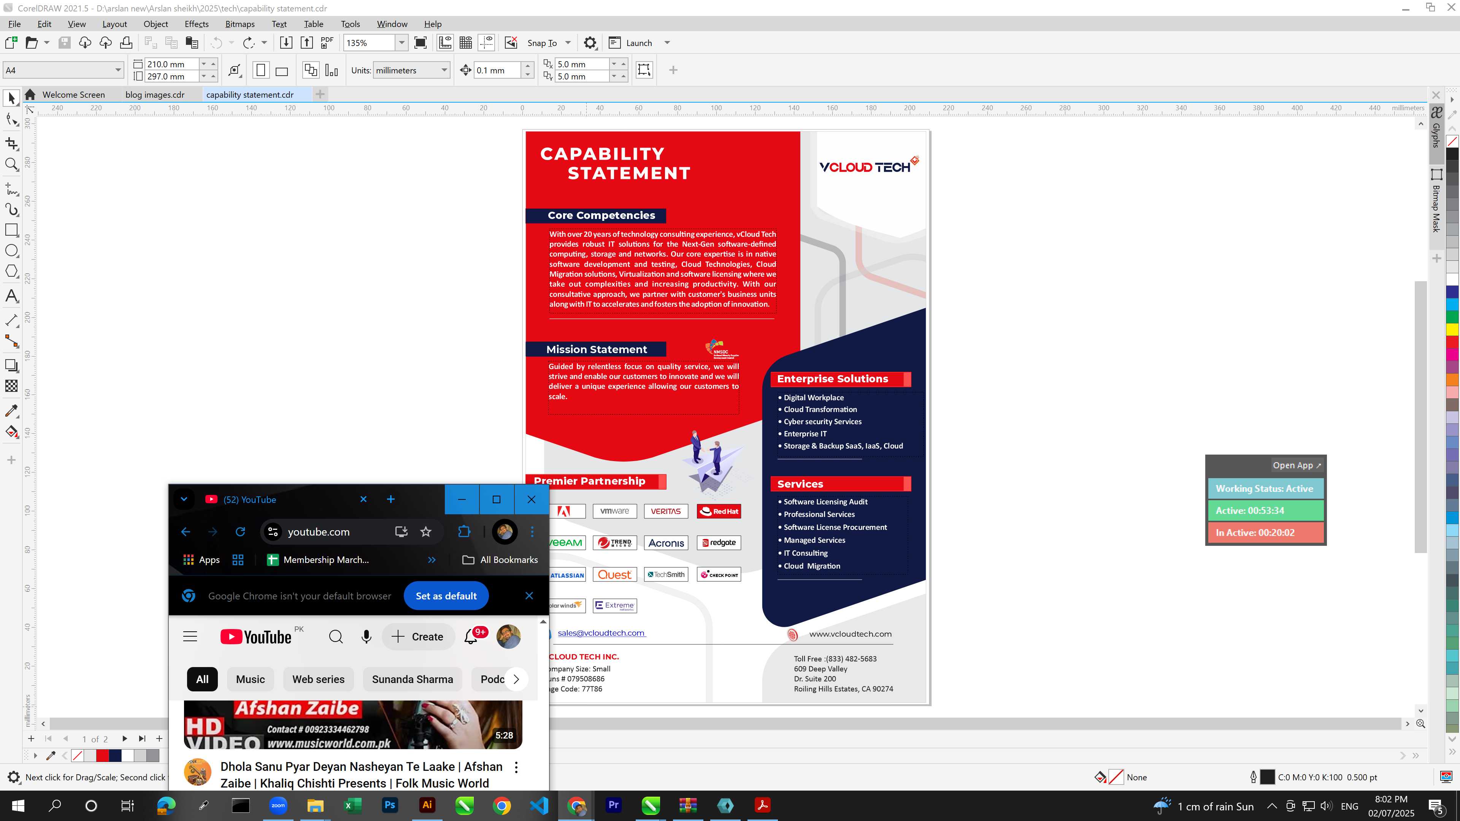This screenshot has height=821, width=1460.
Task: Click Set as default in Chrome
Action: coord(446,596)
